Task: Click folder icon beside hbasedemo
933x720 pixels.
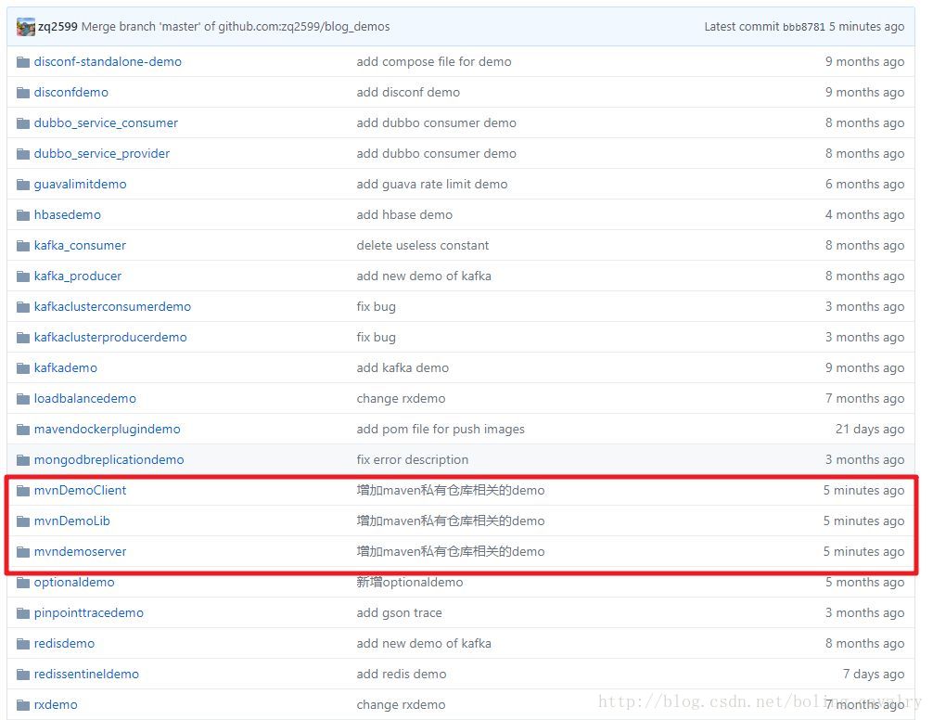Action: tap(23, 215)
